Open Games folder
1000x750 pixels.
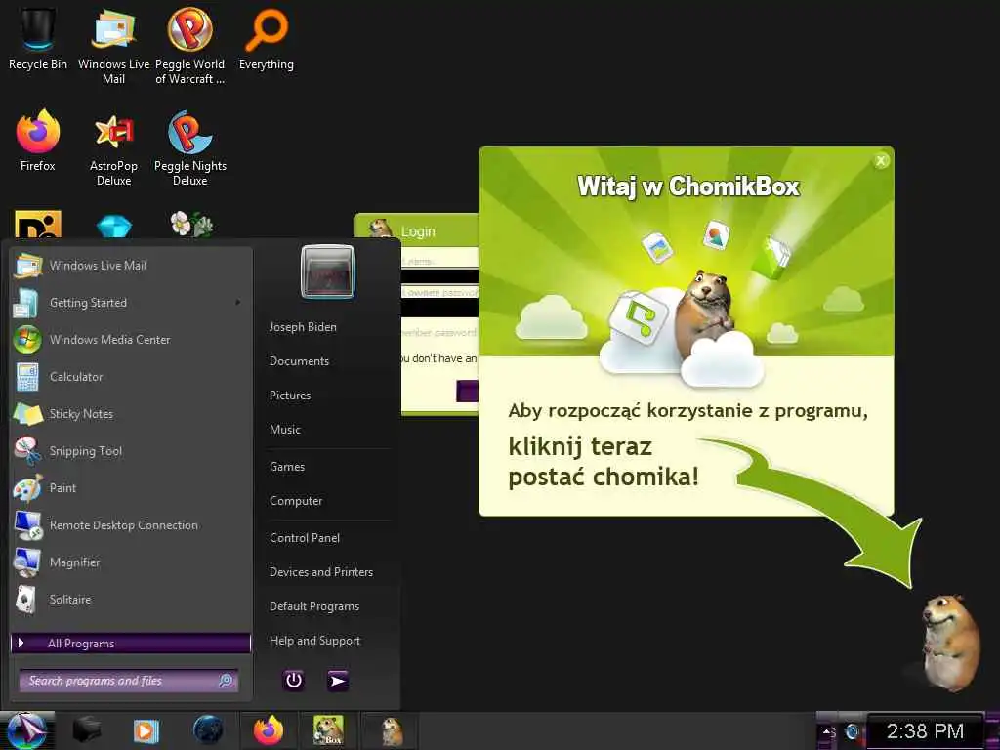pos(287,466)
